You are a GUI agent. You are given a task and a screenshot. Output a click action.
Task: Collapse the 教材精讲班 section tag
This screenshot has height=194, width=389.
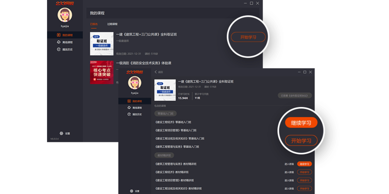point(164,155)
